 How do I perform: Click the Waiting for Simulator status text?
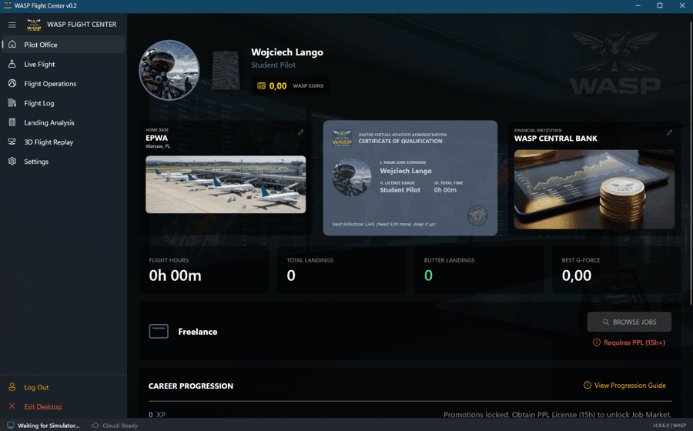click(49, 426)
